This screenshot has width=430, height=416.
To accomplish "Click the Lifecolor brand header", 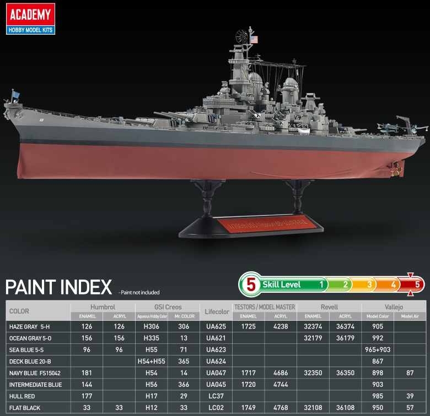I will click(x=217, y=311).
